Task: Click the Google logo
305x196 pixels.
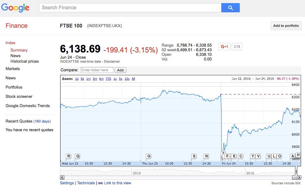Action: pos(15,8)
